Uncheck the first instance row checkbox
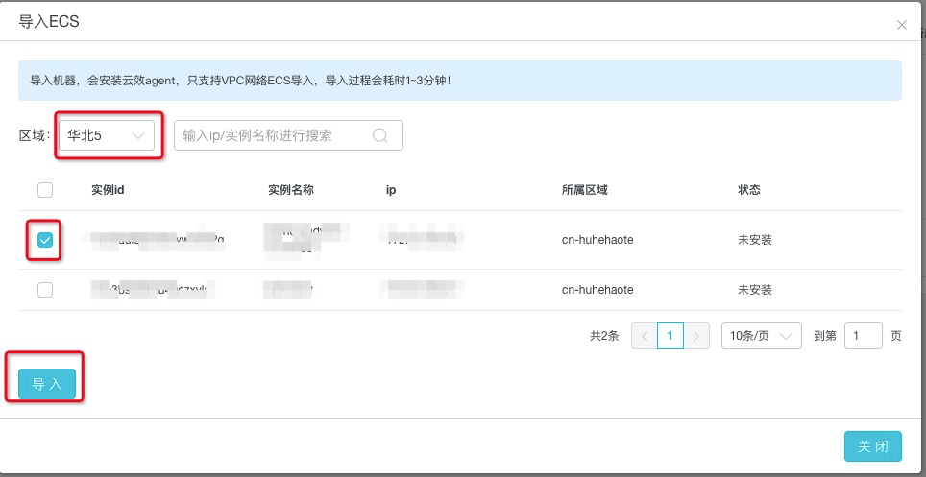Screen dimensions: 926x477 coord(45,240)
